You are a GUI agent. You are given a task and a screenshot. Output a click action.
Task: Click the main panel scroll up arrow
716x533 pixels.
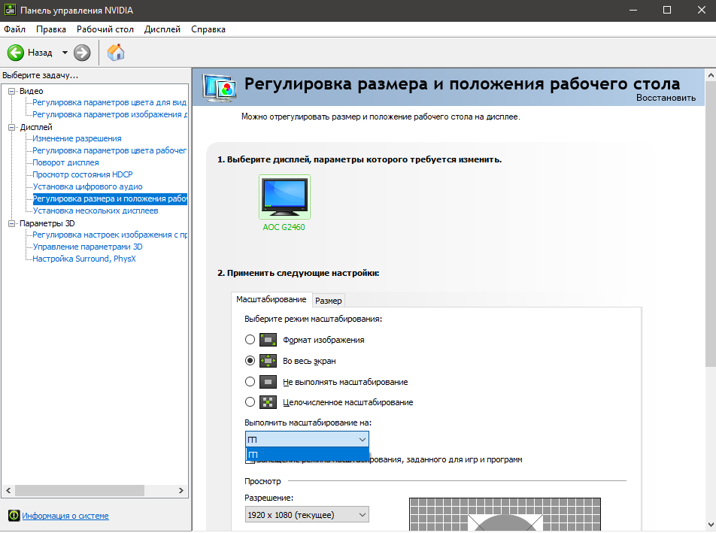pos(711,75)
